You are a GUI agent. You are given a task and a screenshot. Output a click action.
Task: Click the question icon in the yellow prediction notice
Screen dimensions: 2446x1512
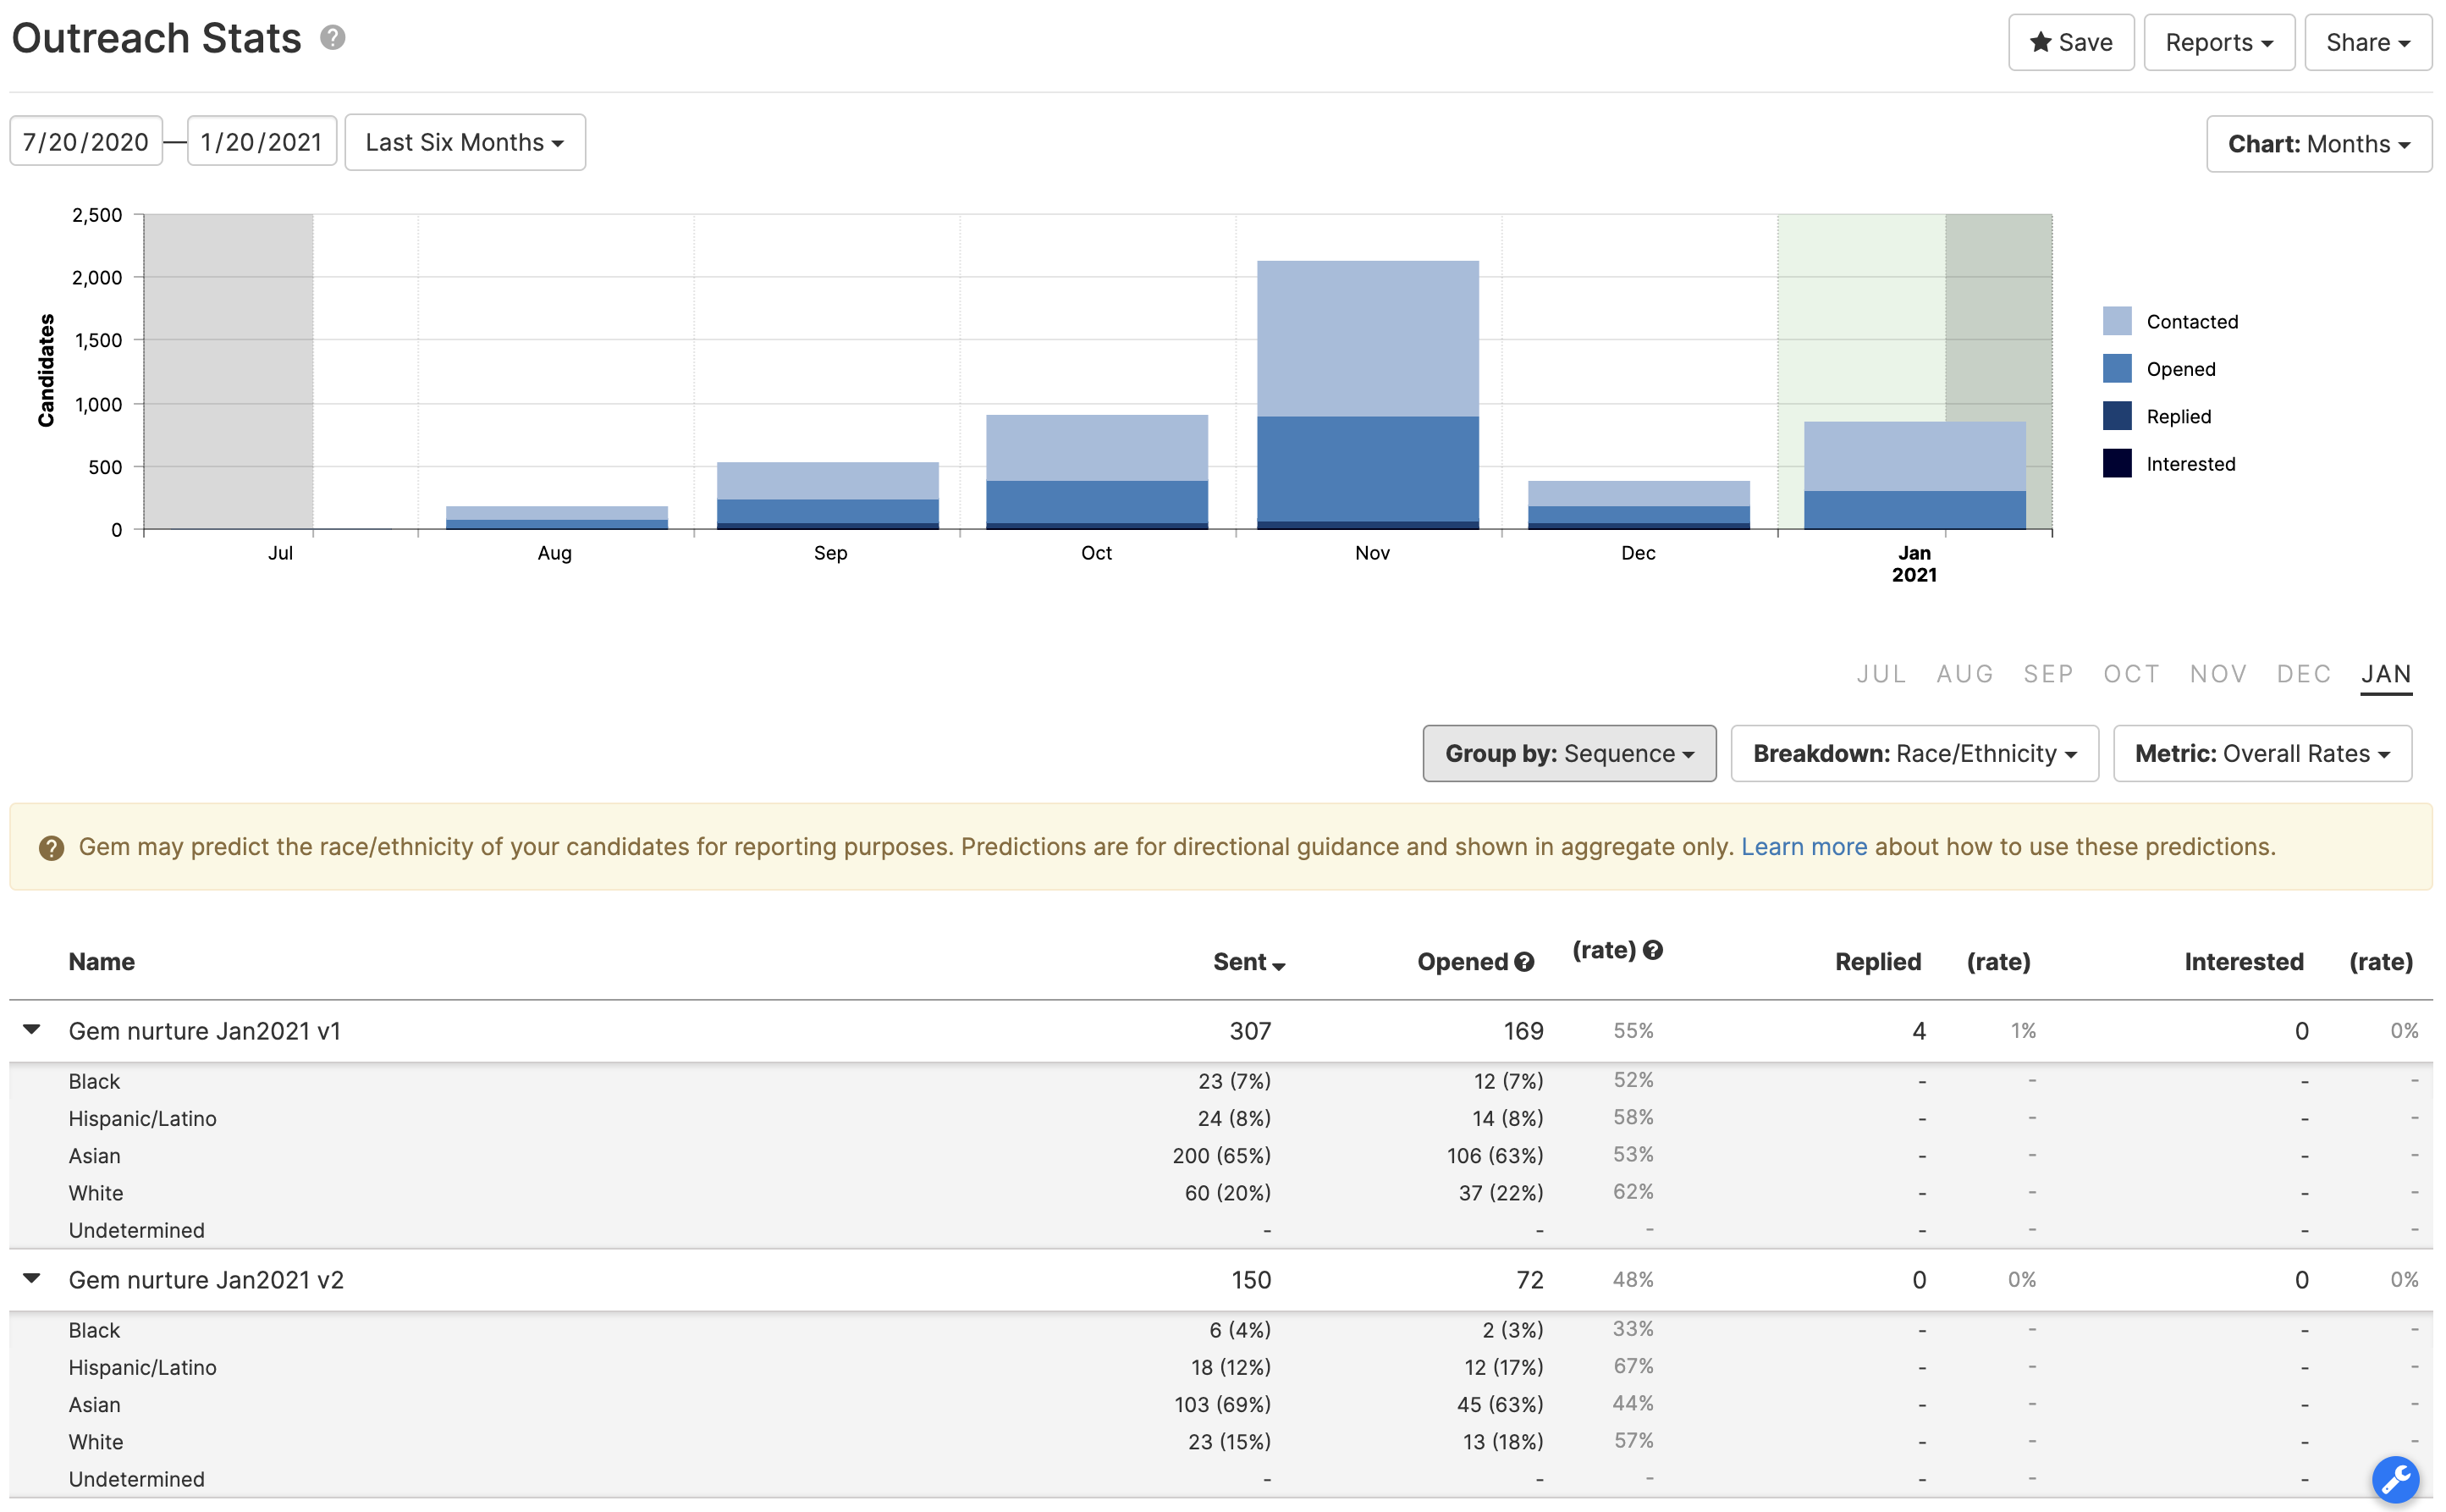[51, 848]
